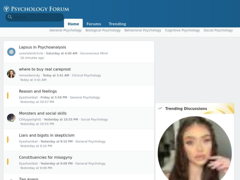Viewport: 240px width, 180px height.
Task: Go to Cognitive Psychology in sub-navigation
Action: (x=182, y=30)
